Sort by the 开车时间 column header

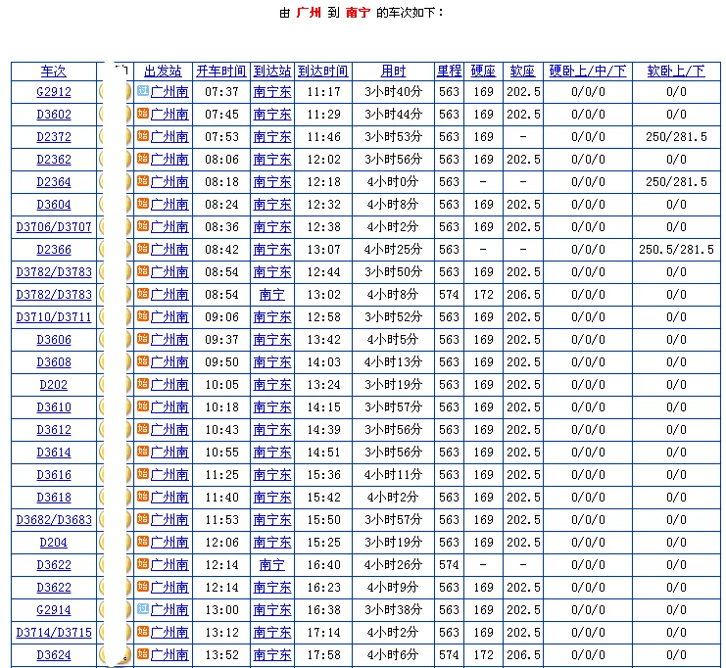click(220, 72)
